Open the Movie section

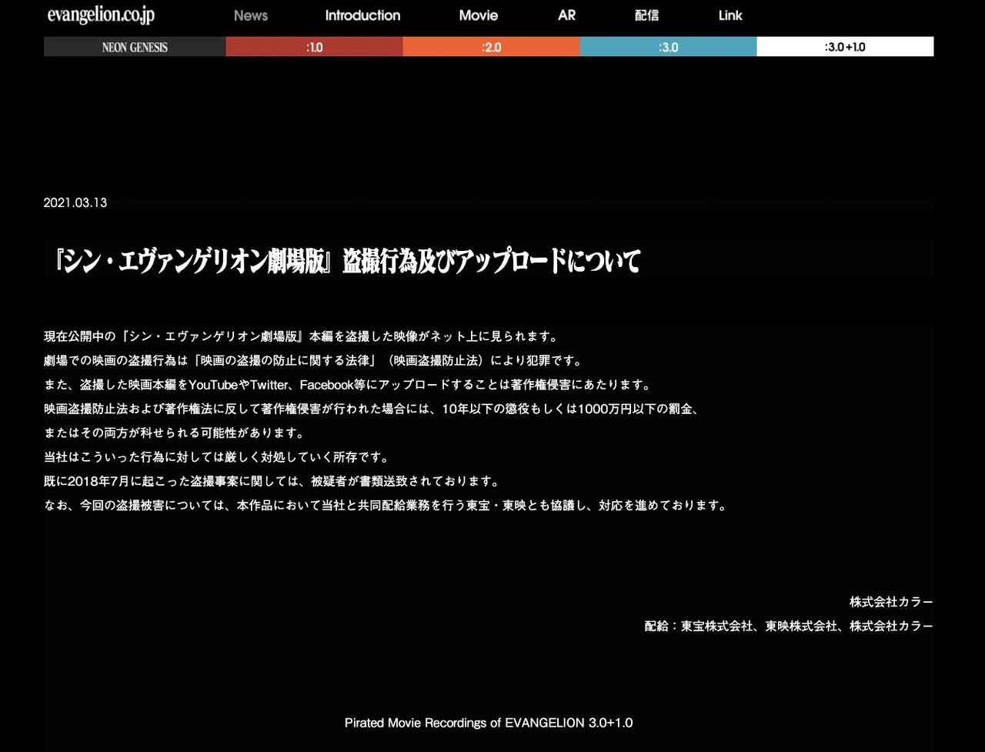click(x=478, y=15)
